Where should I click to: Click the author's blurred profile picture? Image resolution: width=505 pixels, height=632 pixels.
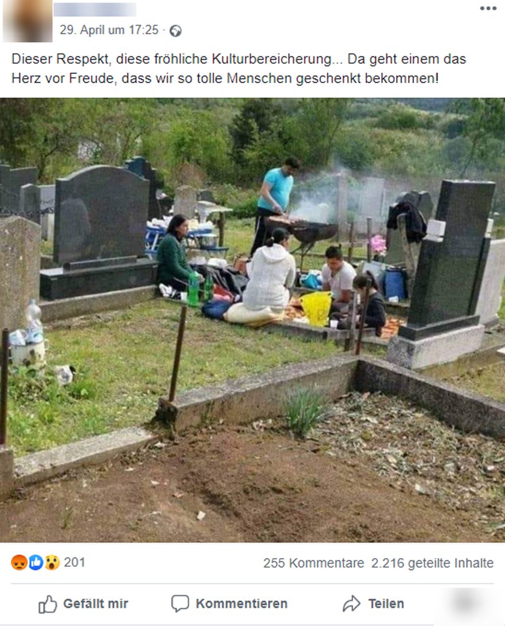28,21
